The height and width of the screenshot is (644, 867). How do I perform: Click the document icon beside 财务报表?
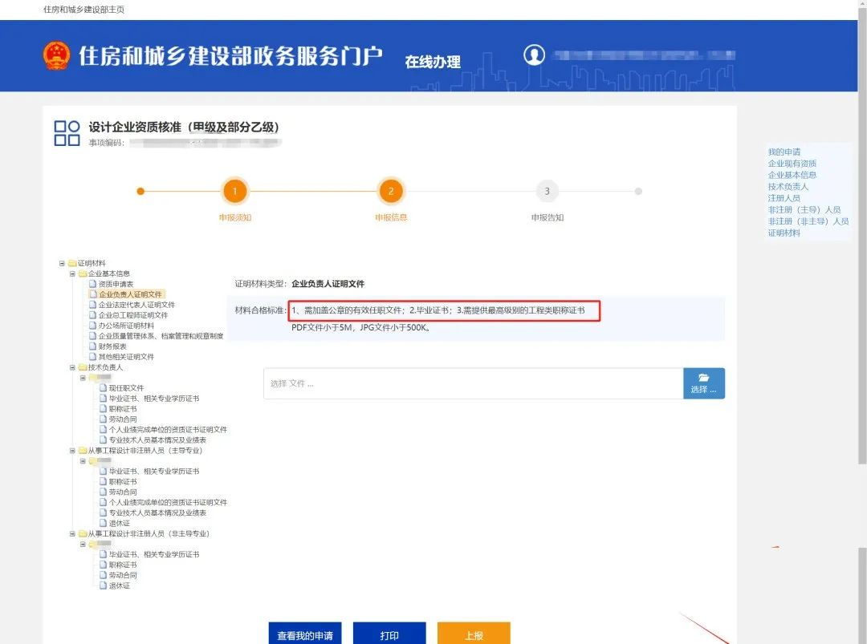[92, 346]
